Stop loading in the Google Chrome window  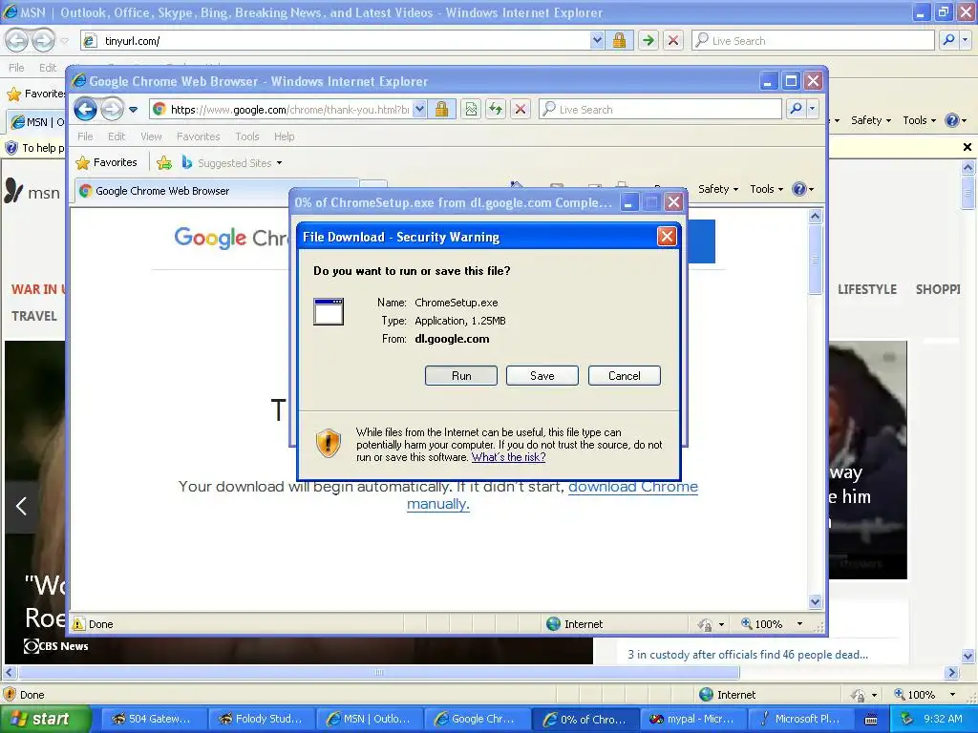(521, 110)
